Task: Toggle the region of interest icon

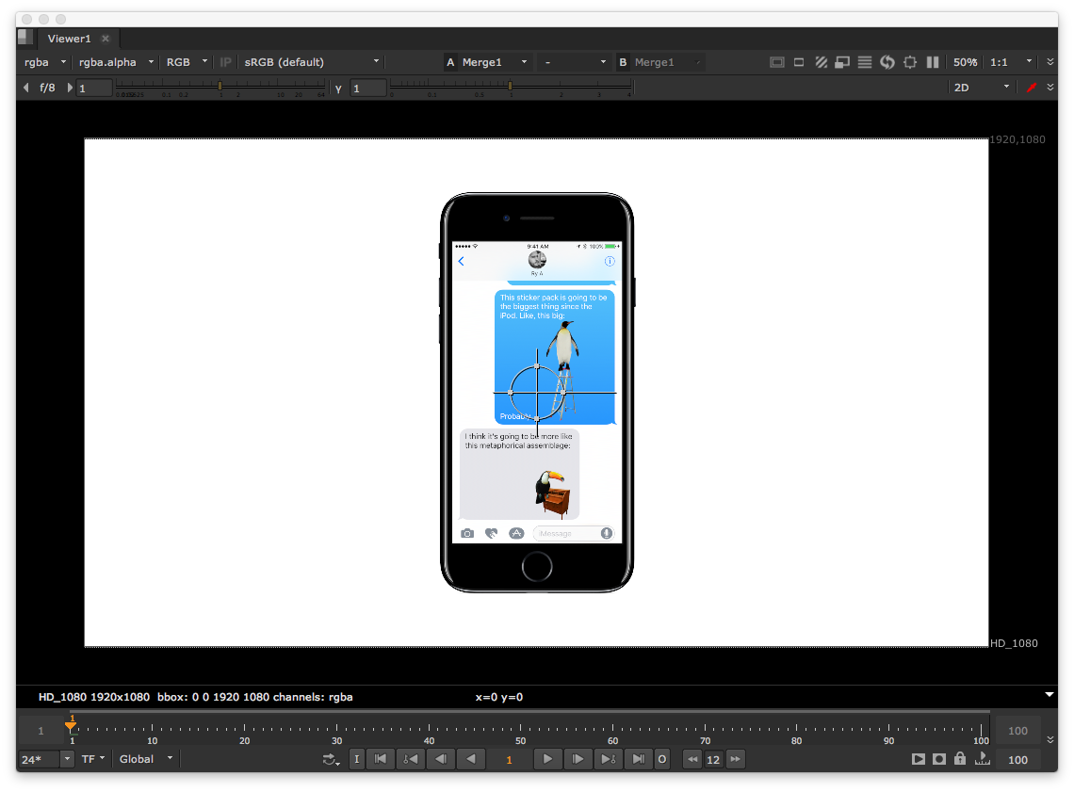Action: click(x=799, y=62)
